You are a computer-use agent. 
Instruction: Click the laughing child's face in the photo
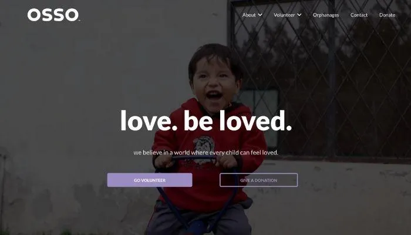(214, 83)
